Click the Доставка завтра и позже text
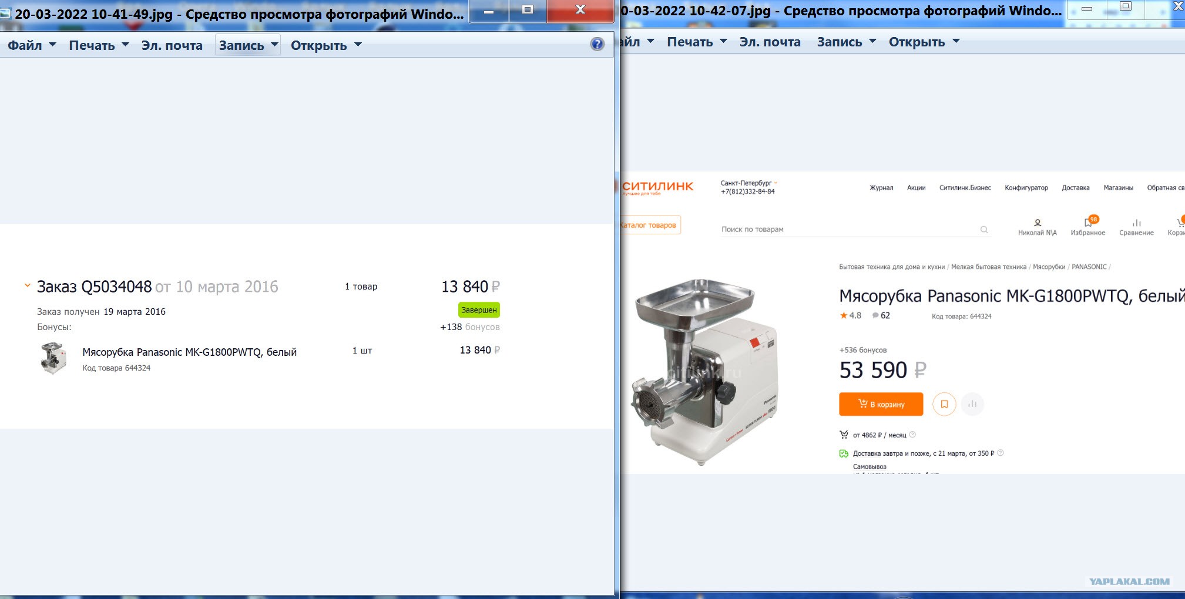The width and height of the screenshot is (1185, 599). pos(924,453)
